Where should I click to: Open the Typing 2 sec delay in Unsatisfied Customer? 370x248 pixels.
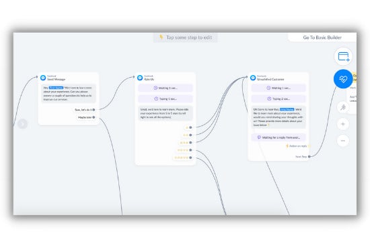[x=279, y=99]
